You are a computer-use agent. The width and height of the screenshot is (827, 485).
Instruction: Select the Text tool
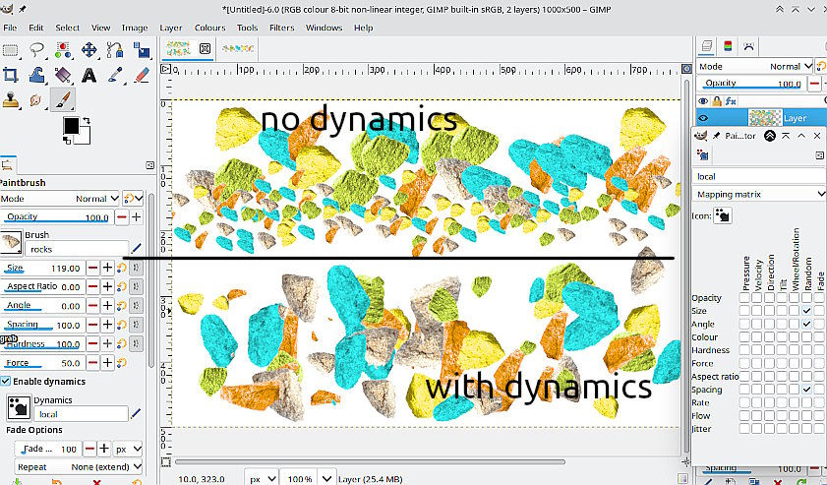(89, 75)
